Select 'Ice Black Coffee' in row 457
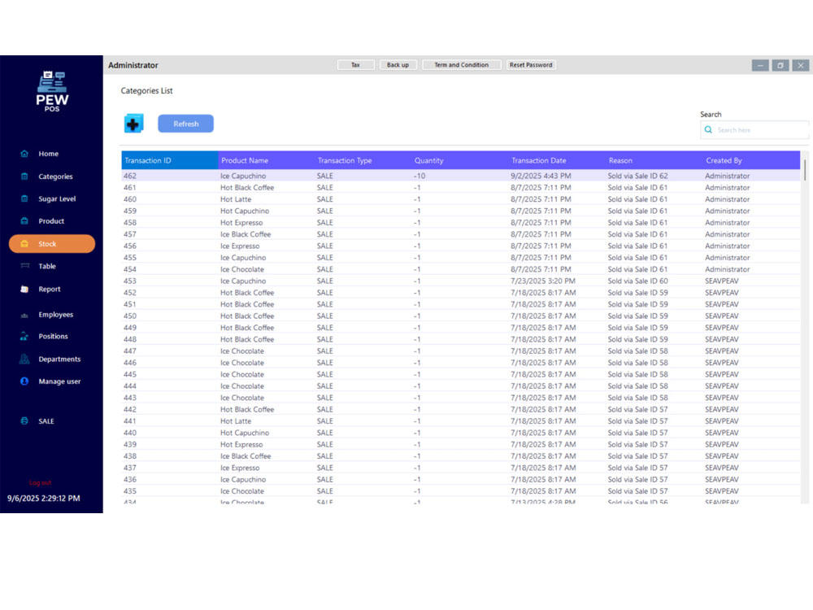 (246, 234)
